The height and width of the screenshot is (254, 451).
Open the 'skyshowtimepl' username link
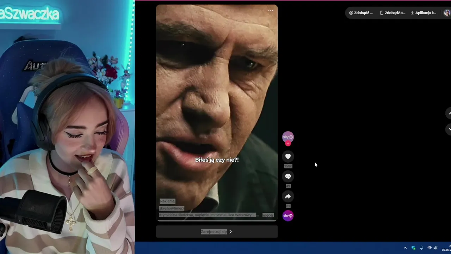[172, 208]
